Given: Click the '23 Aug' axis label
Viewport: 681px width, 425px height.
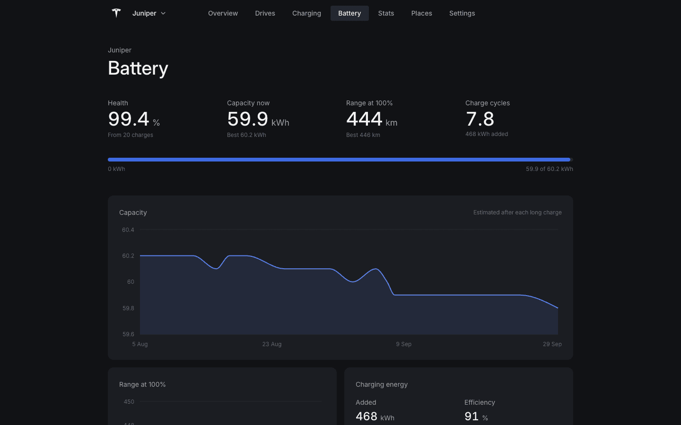Looking at the screenshot, I should point(272,344).
